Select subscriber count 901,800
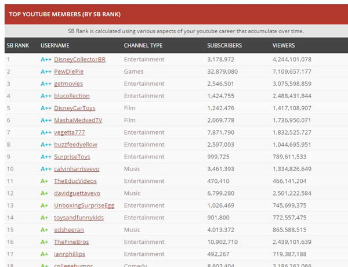This screenshot has width=348, height=267. [x=218, y=218]
